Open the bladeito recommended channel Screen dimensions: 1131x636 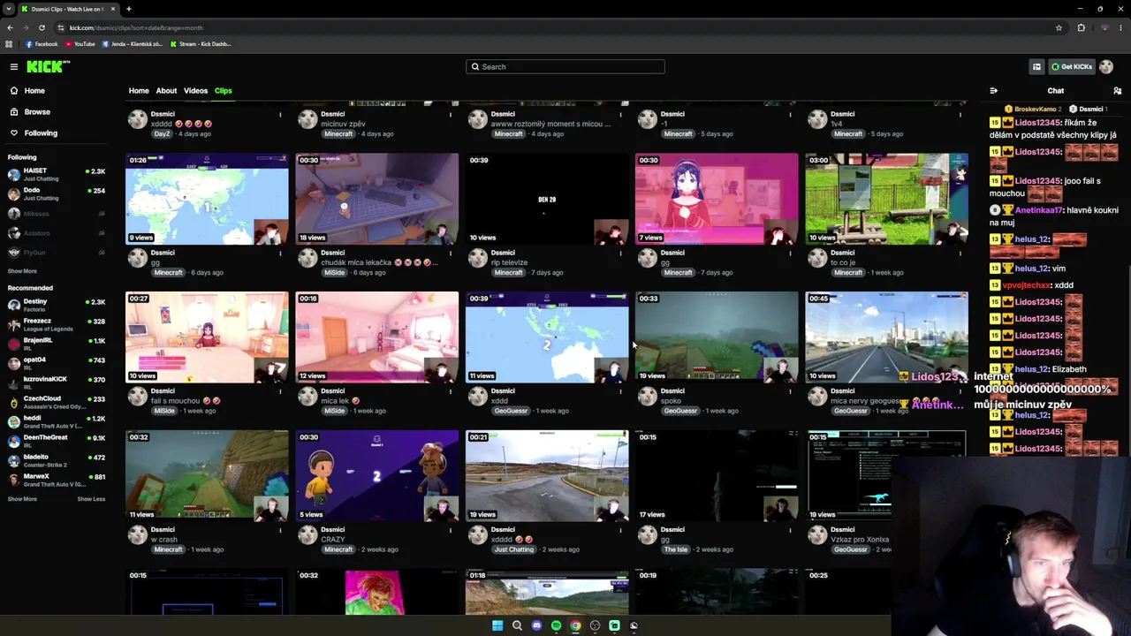[56, 460]
